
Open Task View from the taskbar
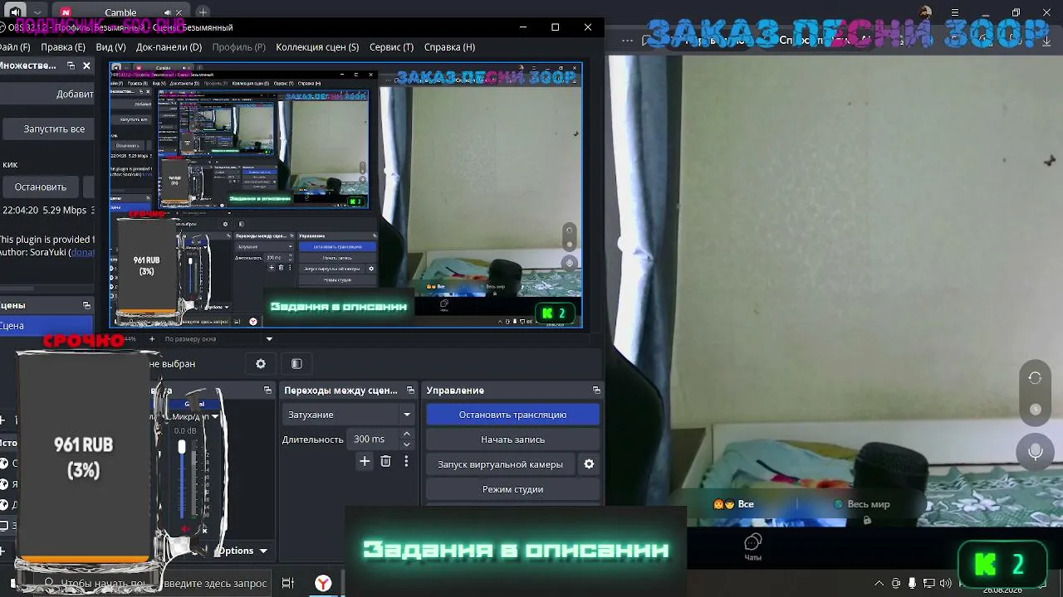288,583
